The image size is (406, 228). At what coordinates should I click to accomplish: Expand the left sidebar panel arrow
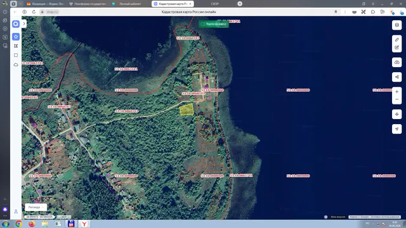(24, 24)
